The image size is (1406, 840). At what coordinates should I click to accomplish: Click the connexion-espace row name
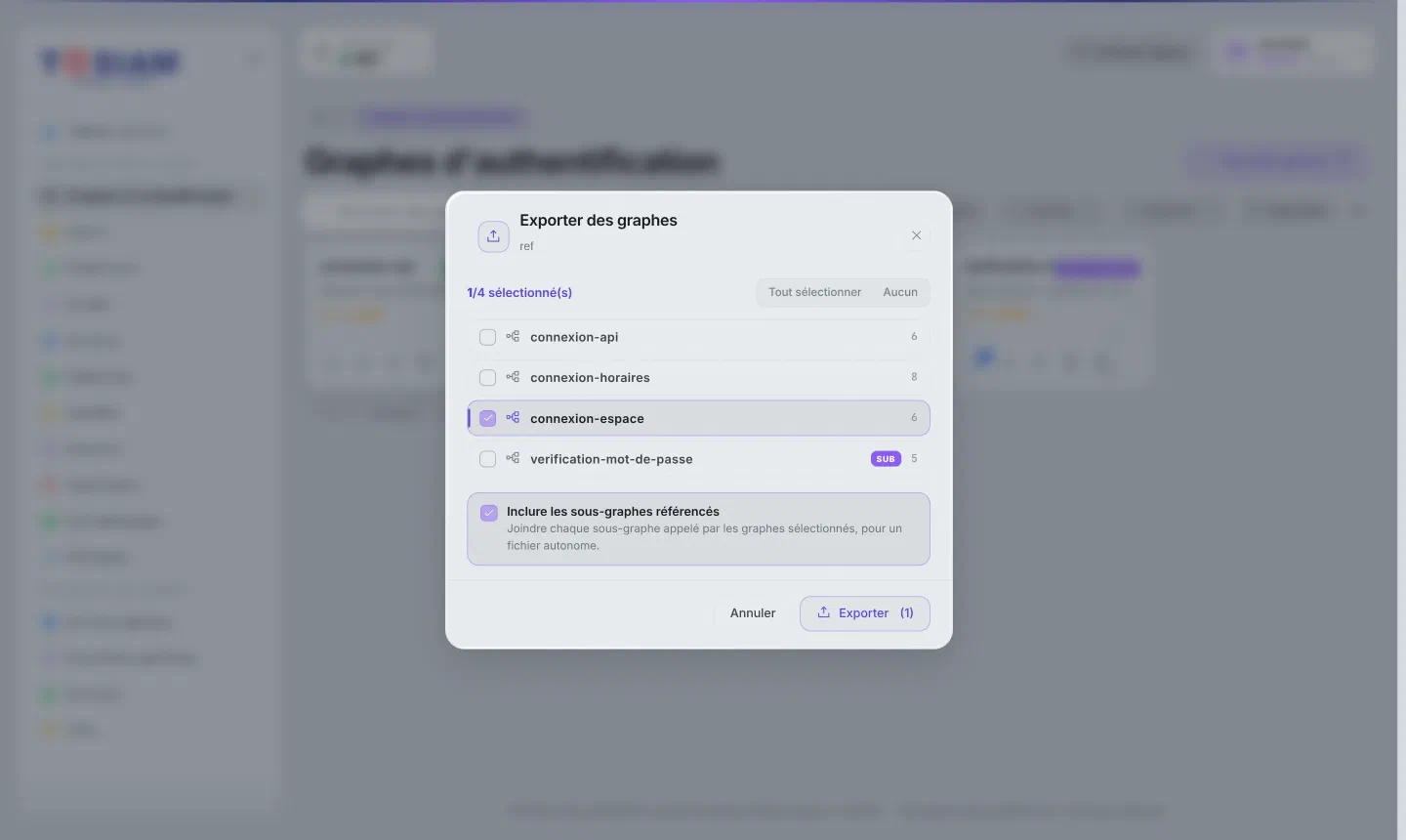point(587,419)
